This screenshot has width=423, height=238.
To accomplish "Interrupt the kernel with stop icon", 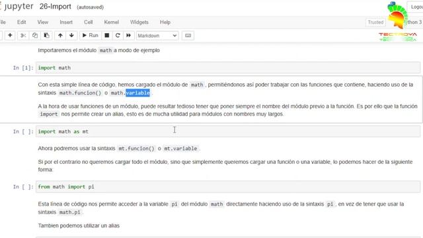I will tap(107, 35).
